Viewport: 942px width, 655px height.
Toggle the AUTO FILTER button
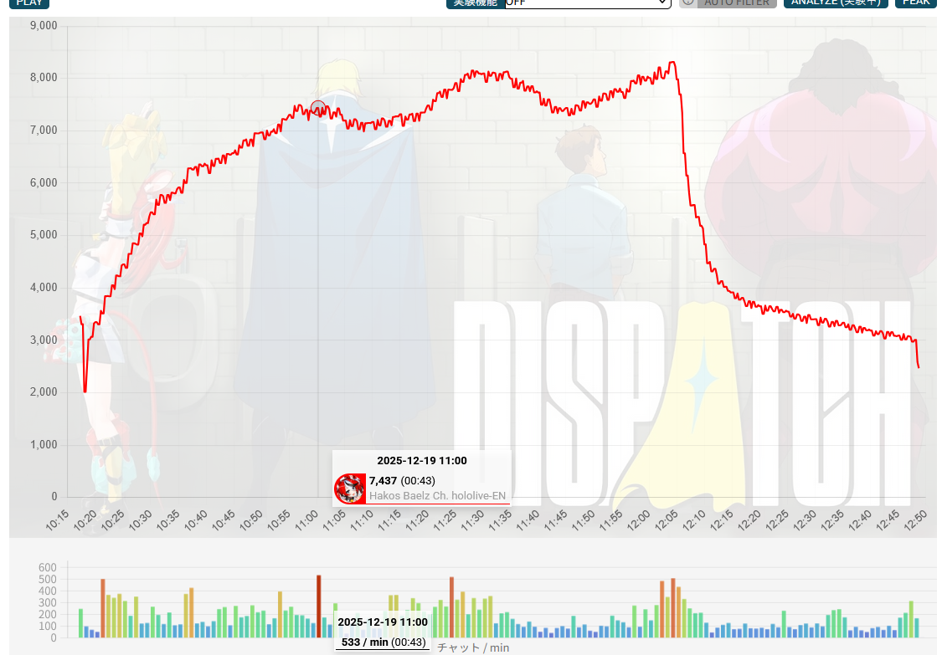737,3
